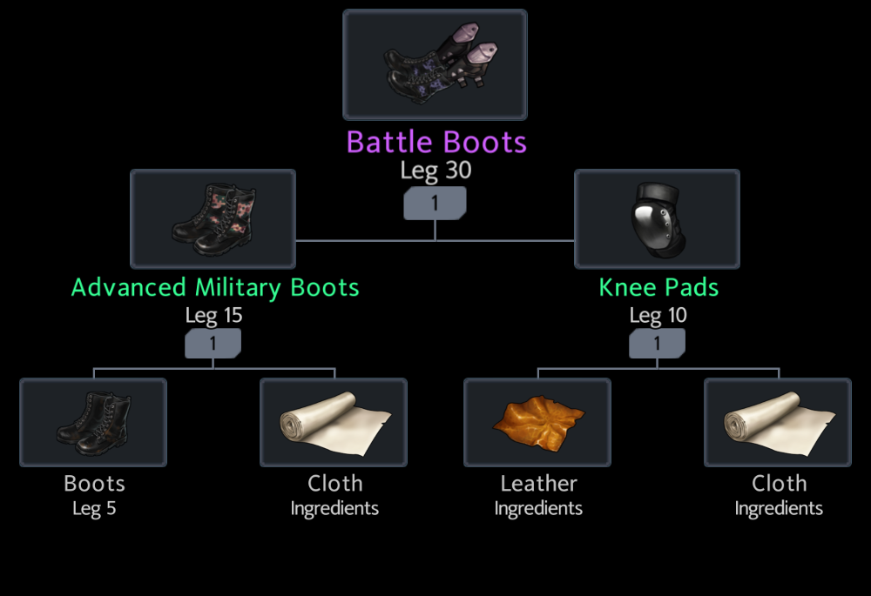This screenshot has width=871, height=596.
Task: Click quantity badge under Knee Pads
Action: click(657, 344)
